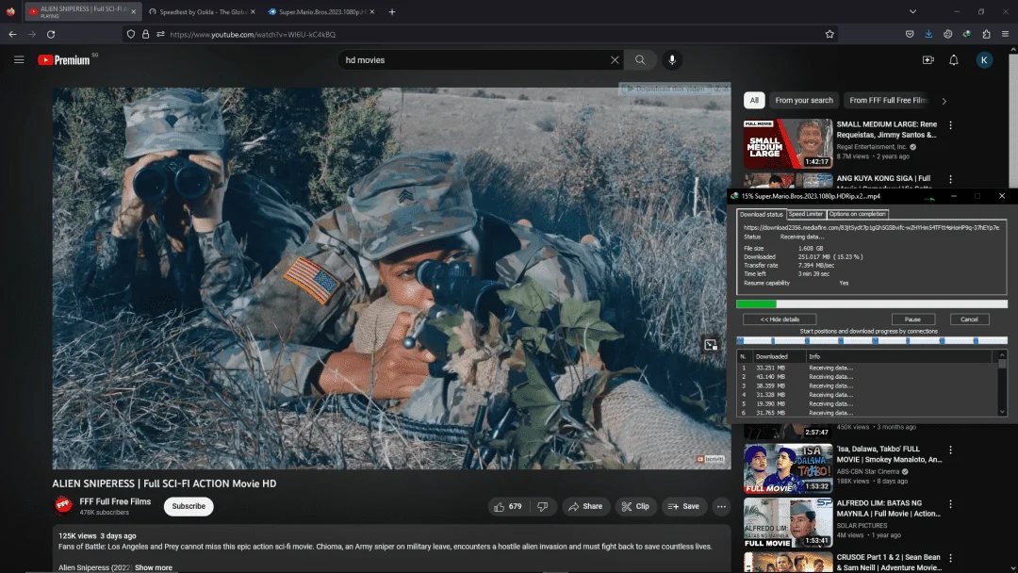Open the browser Extensions puzzle icon
The image size is (1018, 573).
click(x=986, y=34)
